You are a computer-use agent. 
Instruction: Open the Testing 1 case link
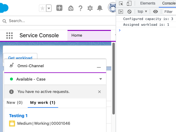[x=18, y=116]
